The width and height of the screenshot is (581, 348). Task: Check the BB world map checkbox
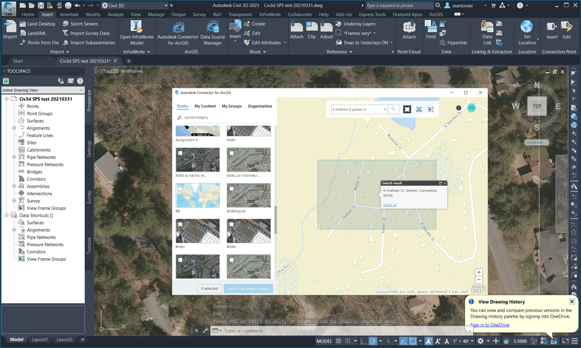click(180, 189)
